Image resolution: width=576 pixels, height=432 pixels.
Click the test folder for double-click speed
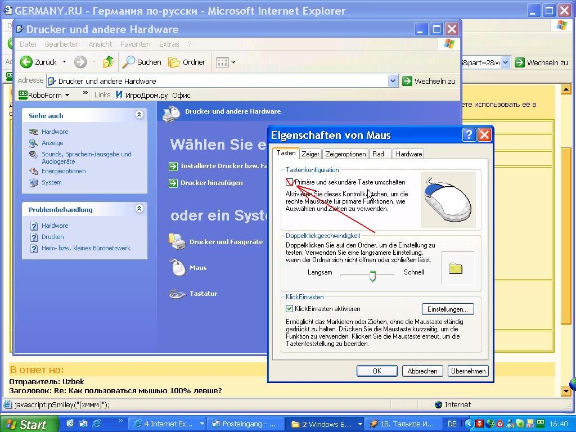click(456, 268)
